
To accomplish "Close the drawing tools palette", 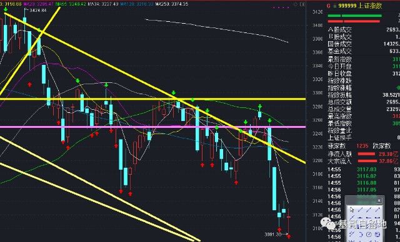I will click(379, 200).
